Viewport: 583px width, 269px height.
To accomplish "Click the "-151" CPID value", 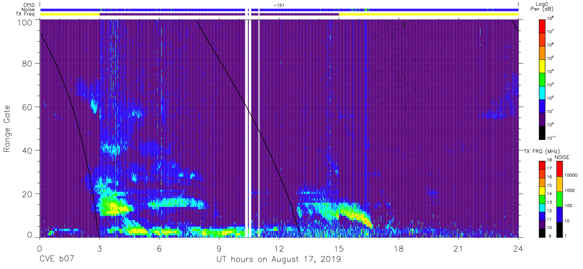I will coord(279,5).
